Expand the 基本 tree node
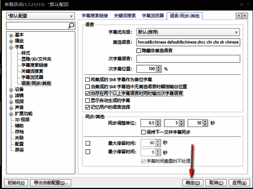The image size is (253, 189). 11,35
